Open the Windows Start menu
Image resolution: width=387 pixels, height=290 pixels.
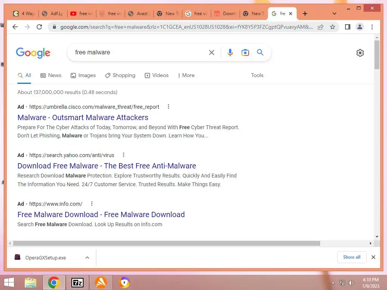[x=9, y=282]
